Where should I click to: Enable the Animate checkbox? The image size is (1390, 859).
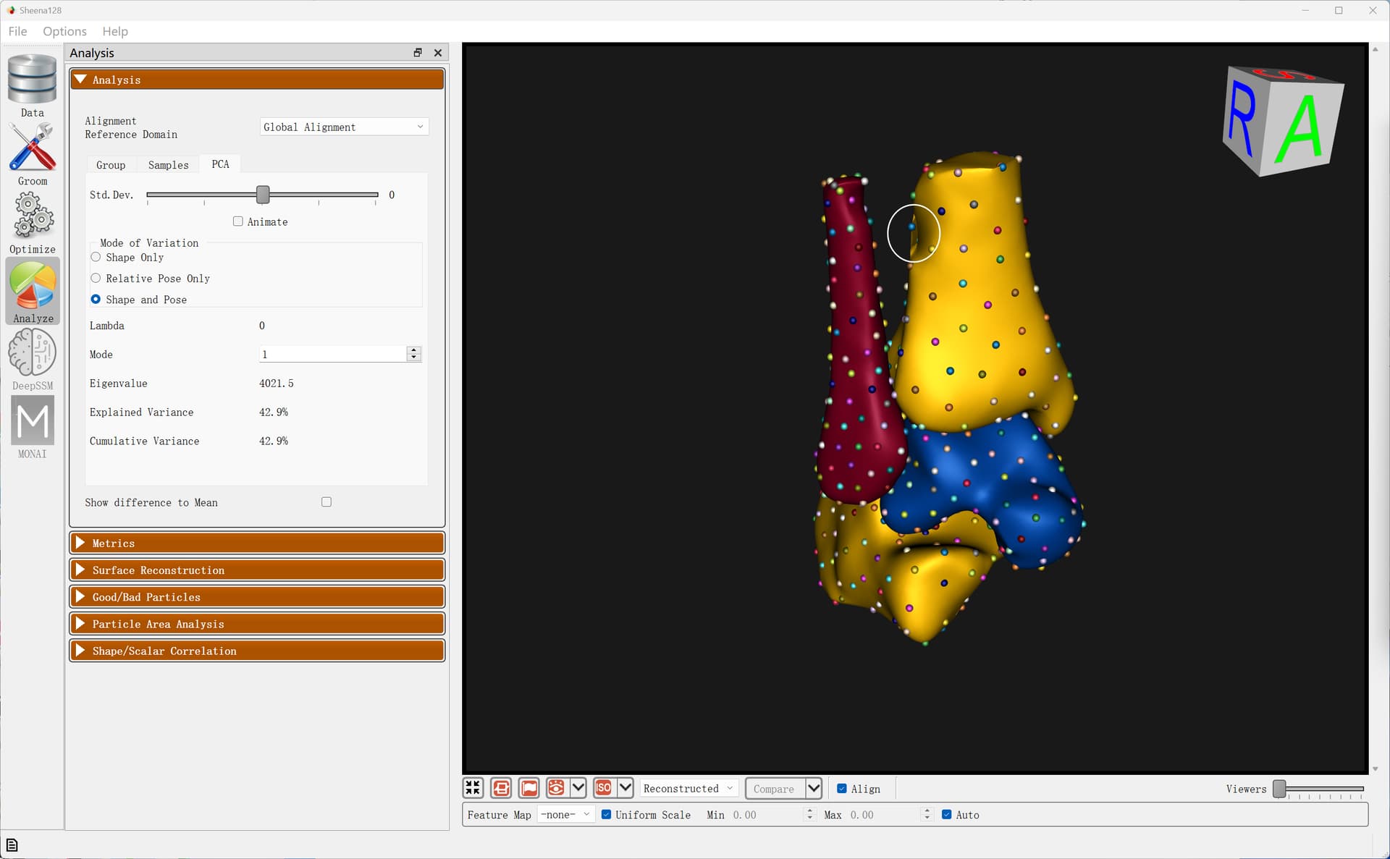pyautogui.click(x=238, y=221)
